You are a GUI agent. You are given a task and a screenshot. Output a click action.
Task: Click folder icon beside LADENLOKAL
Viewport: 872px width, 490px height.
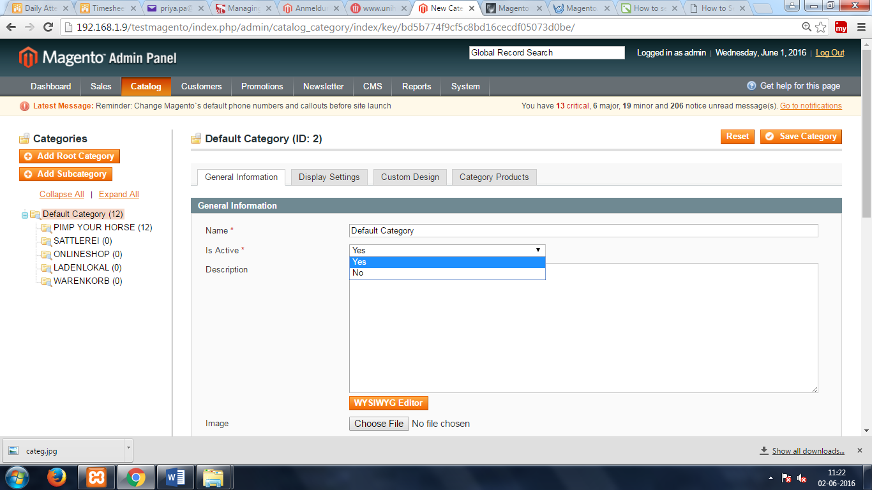[46, 268]
